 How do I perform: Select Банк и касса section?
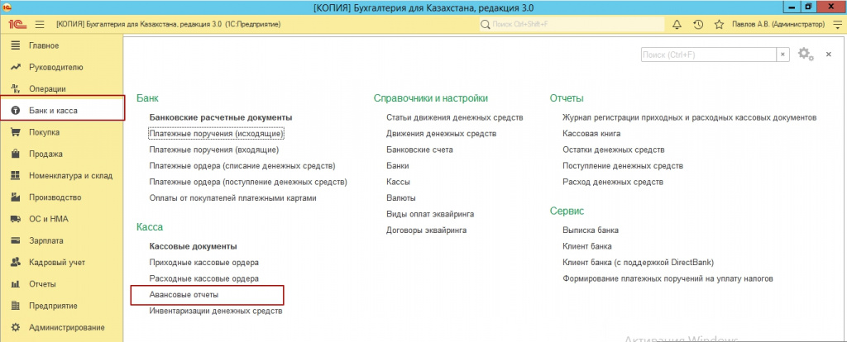62,110
